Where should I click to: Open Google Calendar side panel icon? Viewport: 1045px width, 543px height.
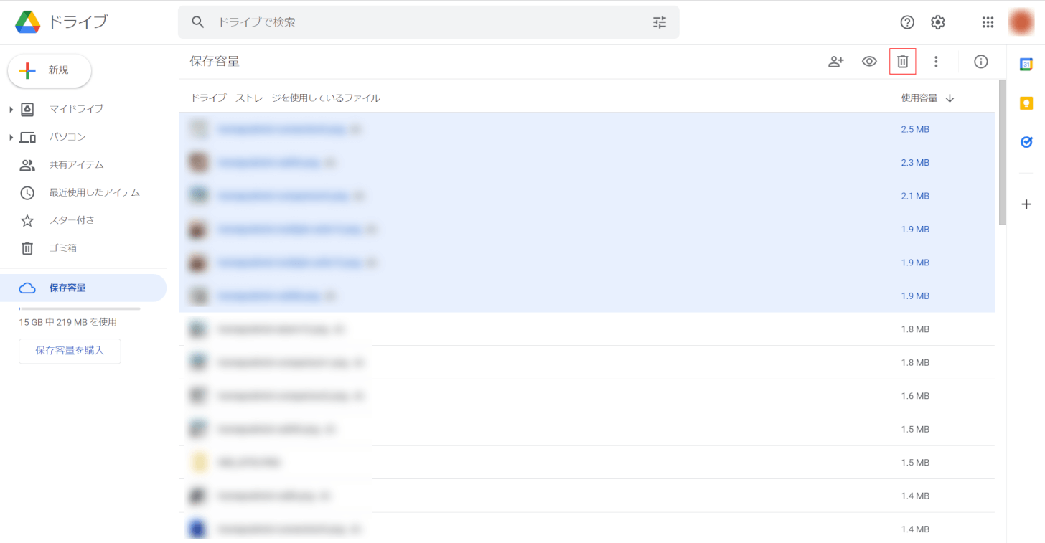point(1026,65)
